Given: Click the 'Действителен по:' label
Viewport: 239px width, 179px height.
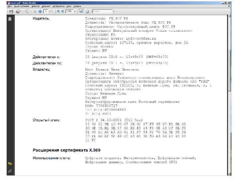Looking at the screenshot, I should 47,63.
